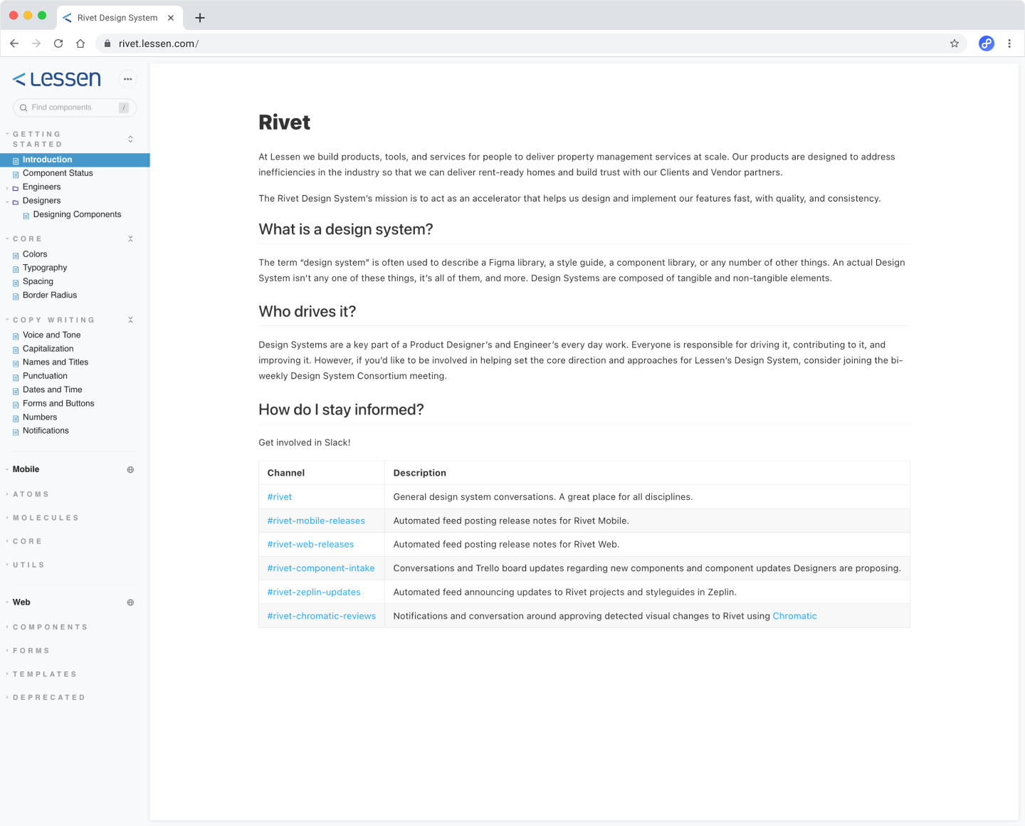Collapse the Core section in sidebar

130,239
